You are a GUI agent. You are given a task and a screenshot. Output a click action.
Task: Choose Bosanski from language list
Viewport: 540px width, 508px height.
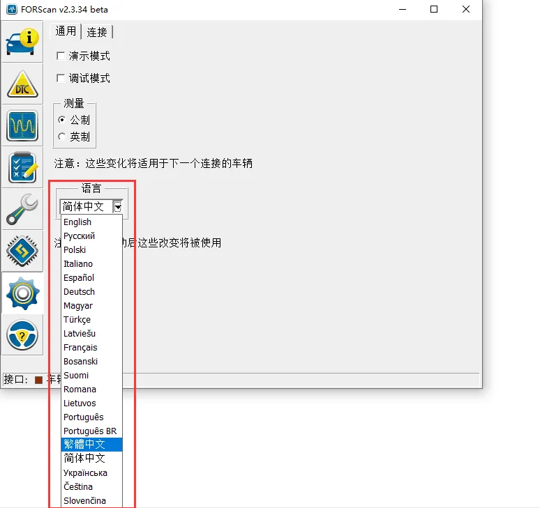pos(91,361)
